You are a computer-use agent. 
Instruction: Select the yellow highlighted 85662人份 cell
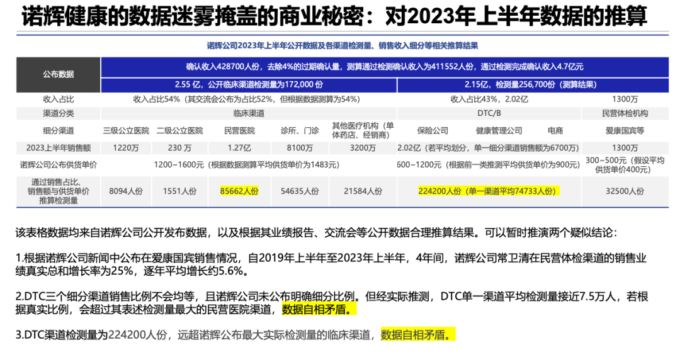click(239, 191)
